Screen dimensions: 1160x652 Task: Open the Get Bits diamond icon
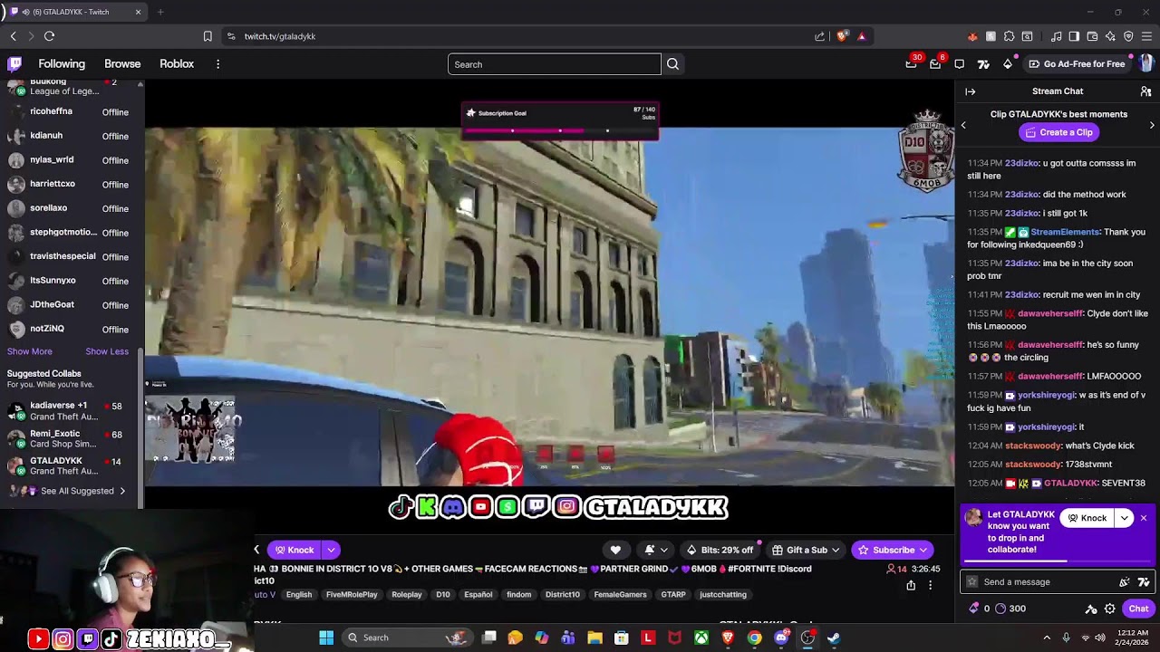pyautogui.click(x=1008, y=64)
